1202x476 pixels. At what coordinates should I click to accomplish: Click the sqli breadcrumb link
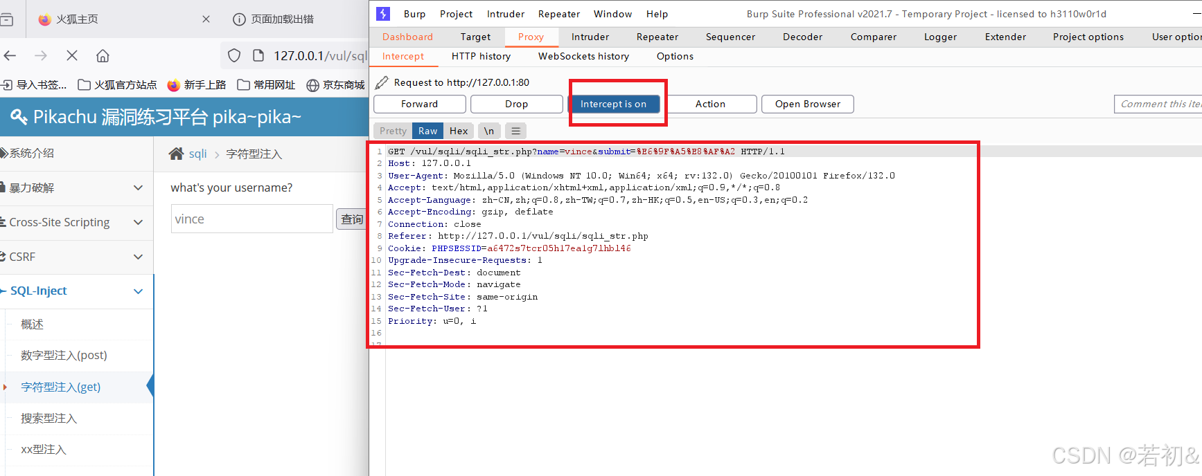coord(197,154)
